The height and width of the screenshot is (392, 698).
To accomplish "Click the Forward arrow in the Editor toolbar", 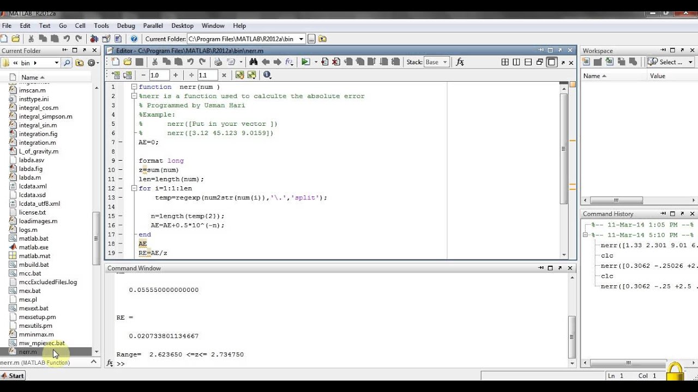I will point(277,62).
